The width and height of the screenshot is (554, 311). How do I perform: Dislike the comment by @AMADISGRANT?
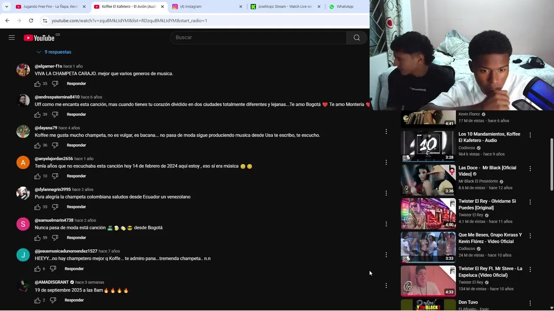pos(53,300)
